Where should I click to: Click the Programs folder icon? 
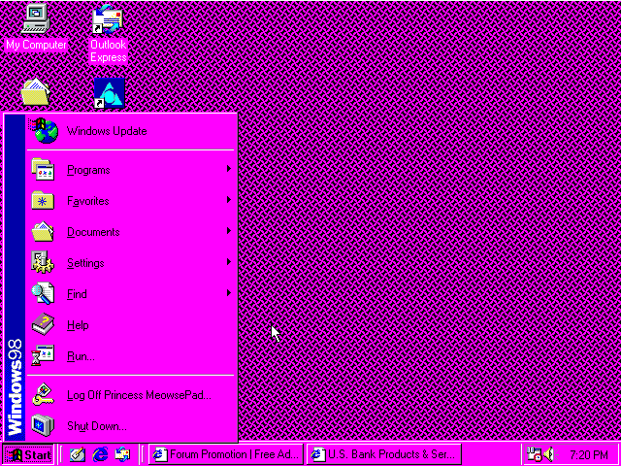[x=43, y=170]
